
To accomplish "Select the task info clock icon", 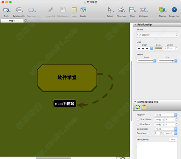I will 138,107.
